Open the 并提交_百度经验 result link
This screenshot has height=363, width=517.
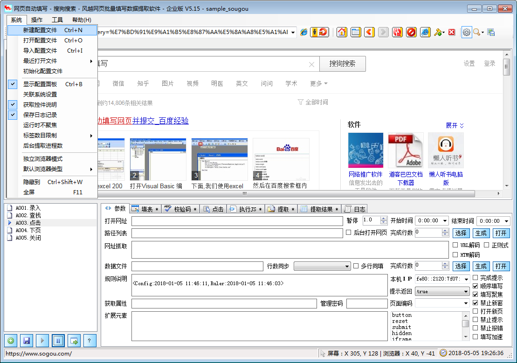[x=160, y=121]
